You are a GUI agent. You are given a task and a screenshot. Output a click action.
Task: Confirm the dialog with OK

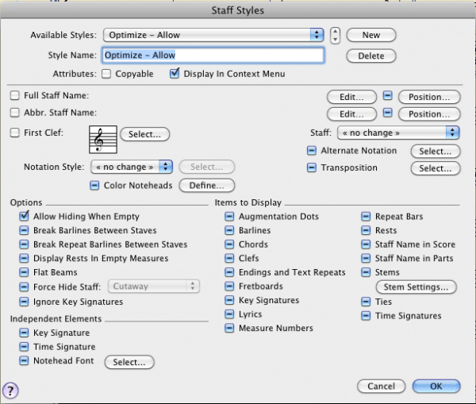pyautogui.click(x=436, y=387)
